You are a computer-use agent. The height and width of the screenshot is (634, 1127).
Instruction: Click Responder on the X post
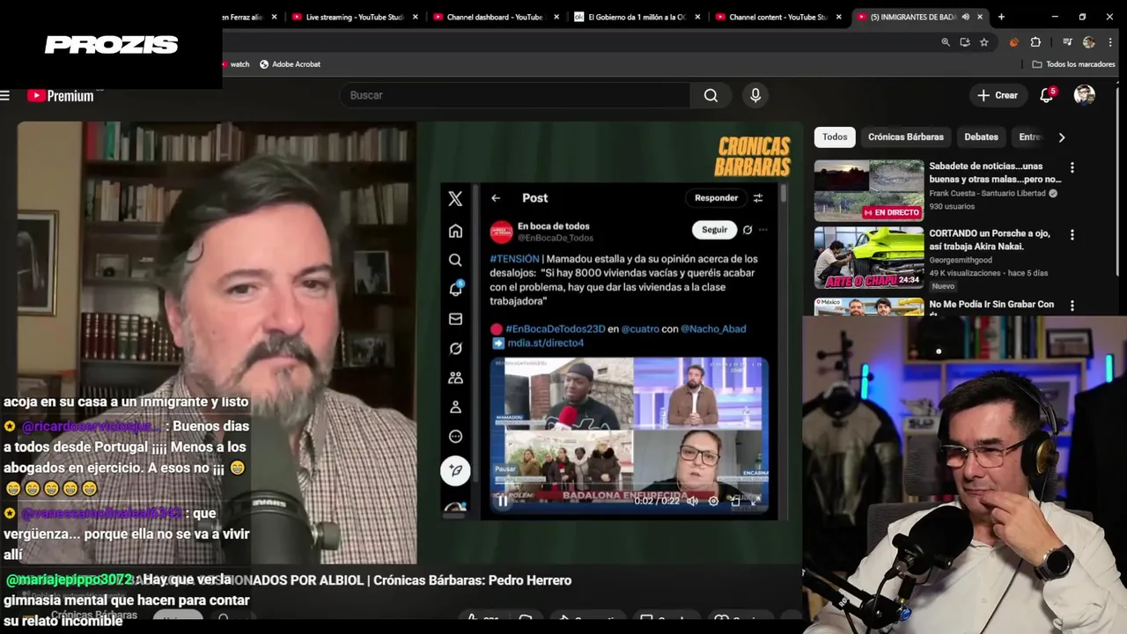point(716,198)
